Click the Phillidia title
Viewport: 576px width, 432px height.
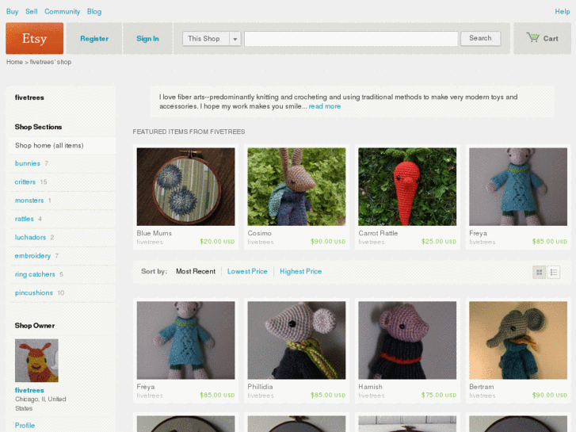260,387
